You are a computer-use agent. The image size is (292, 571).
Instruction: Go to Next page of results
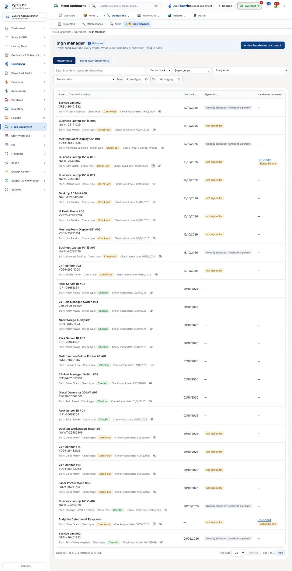(280, 553)
